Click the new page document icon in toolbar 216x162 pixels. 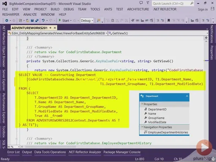113,21
